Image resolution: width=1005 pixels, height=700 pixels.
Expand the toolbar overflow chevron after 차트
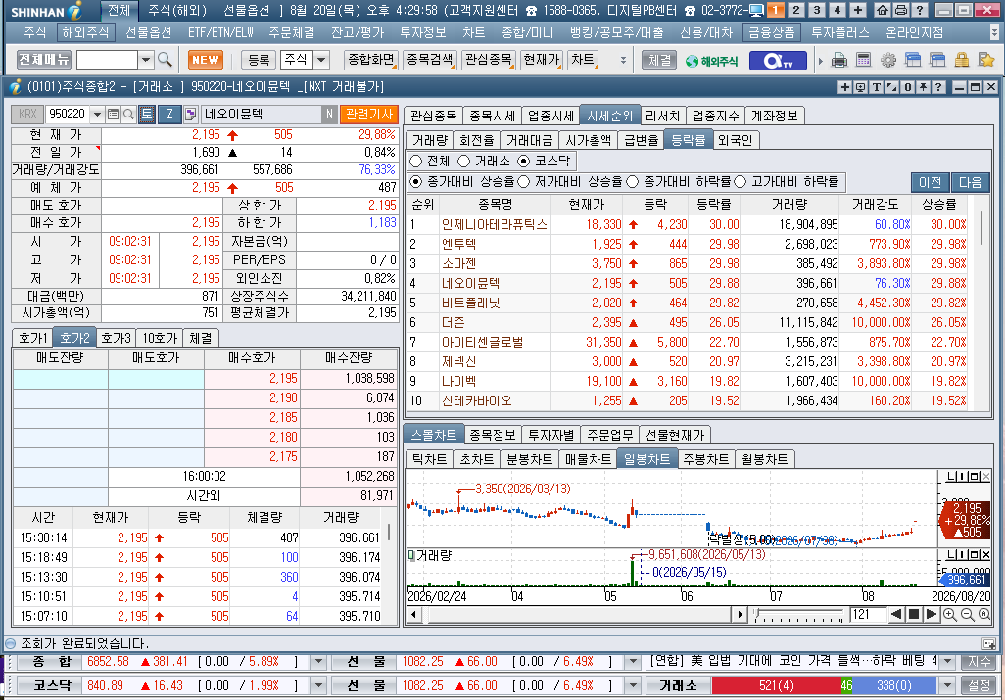(x=623, y=60)
